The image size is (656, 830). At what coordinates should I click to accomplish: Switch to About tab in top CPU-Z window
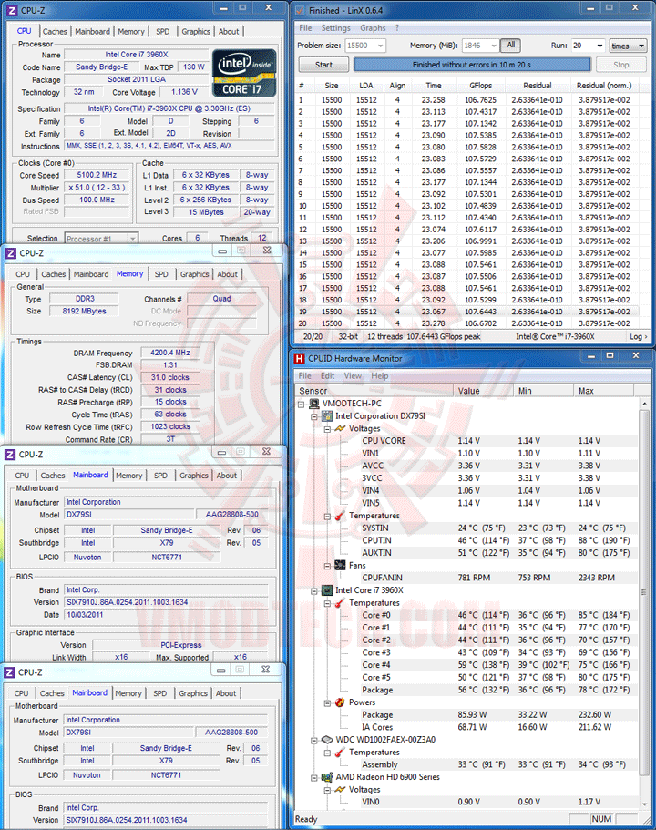click(x=229, y=32)
